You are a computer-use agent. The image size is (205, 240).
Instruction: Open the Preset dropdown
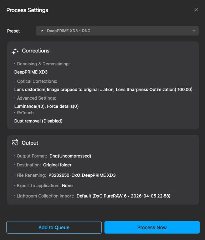pyautogui.click(x=117, y=31)
